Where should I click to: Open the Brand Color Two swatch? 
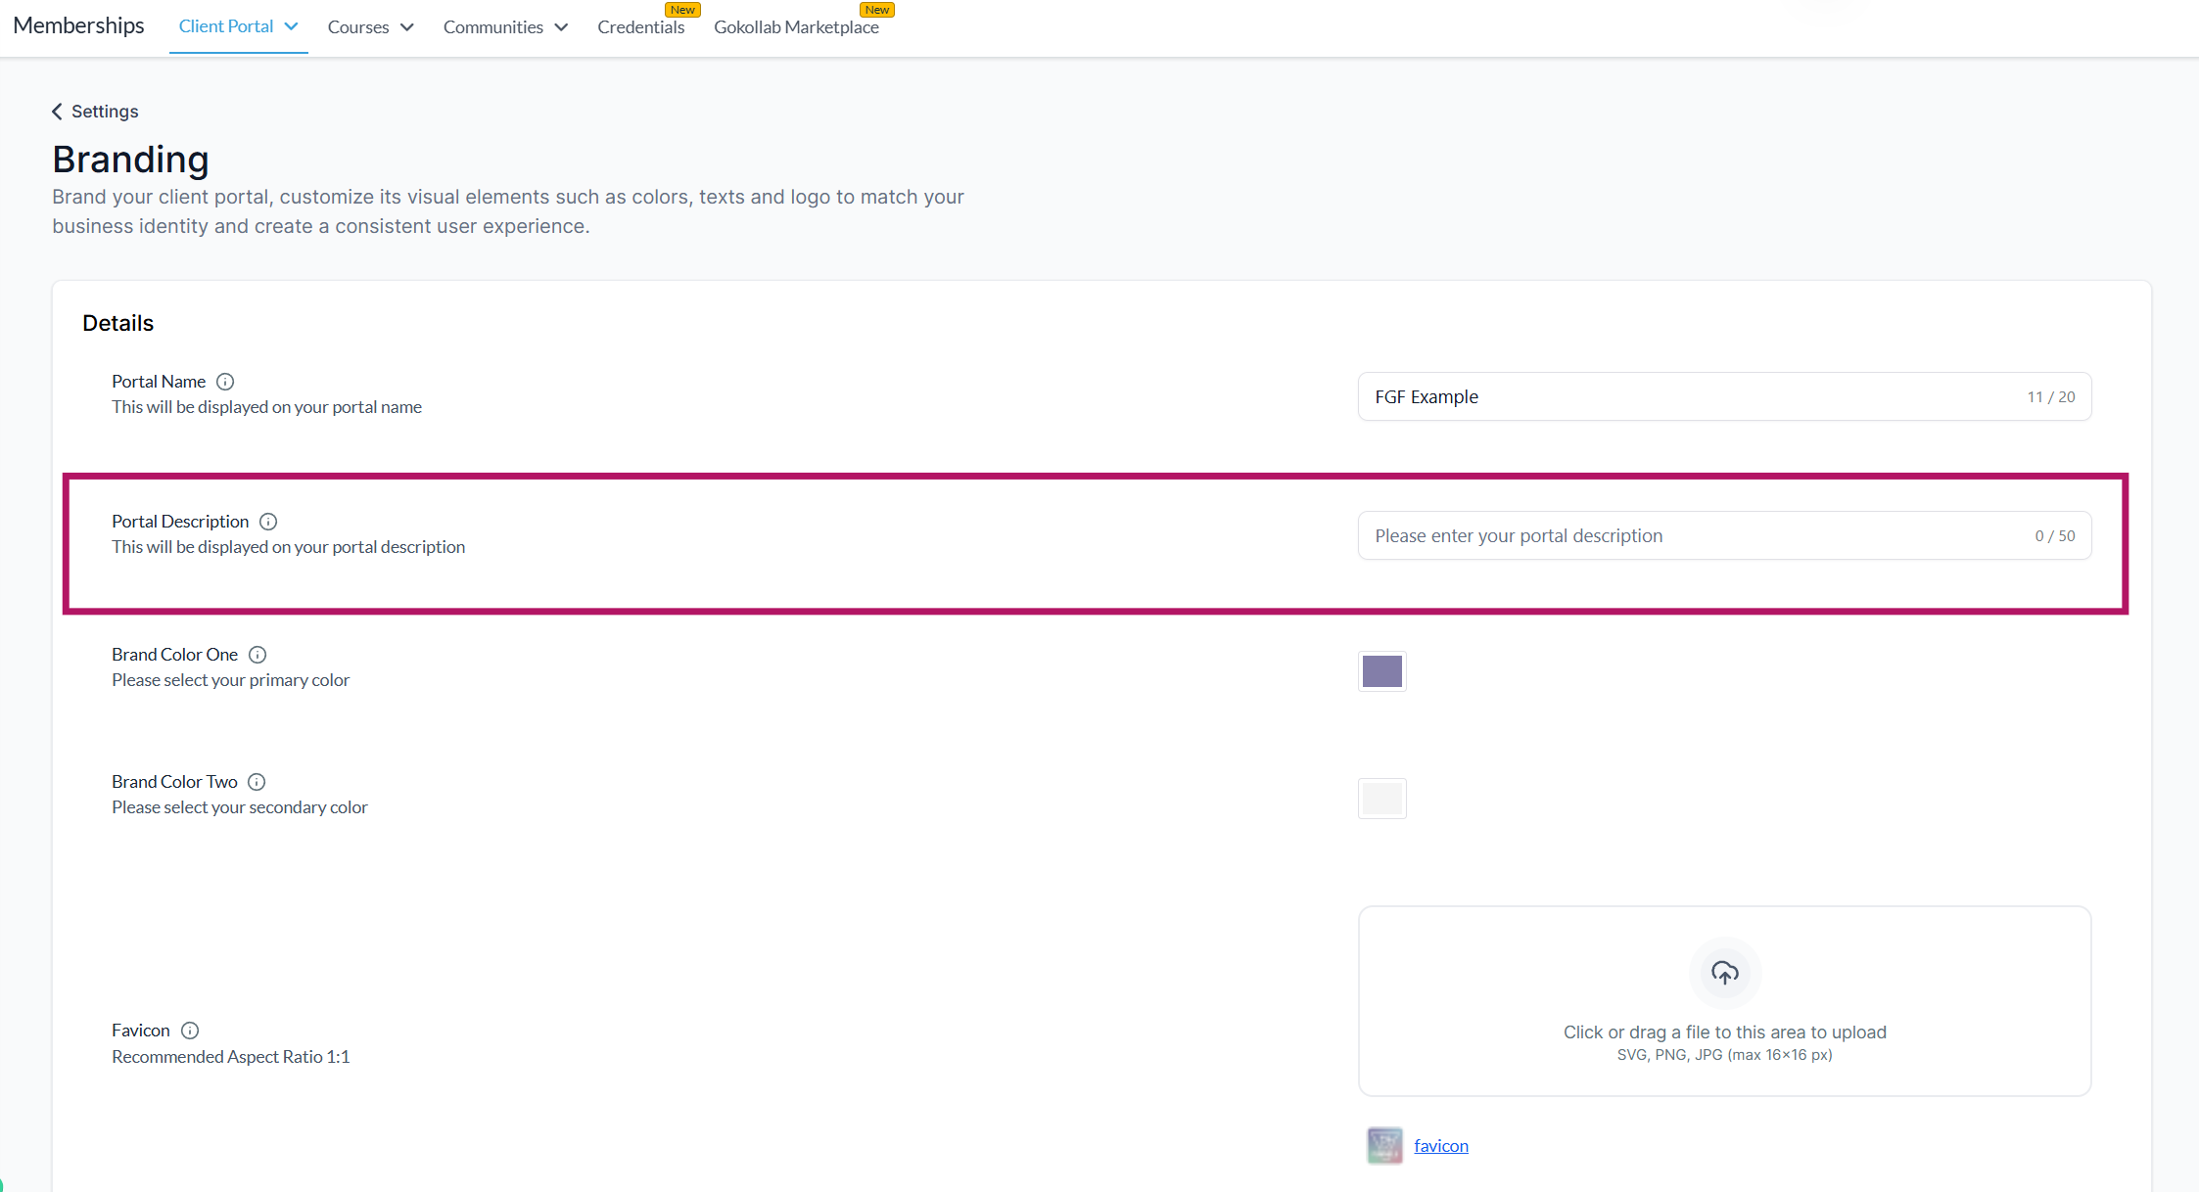coord(1381,799)
